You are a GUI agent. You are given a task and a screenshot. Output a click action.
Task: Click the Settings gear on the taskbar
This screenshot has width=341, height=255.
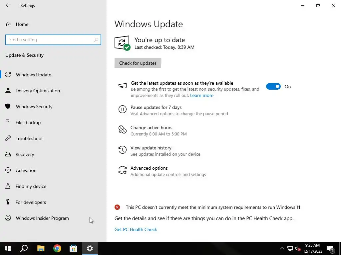pyautogui.click(x=90, y=248)
